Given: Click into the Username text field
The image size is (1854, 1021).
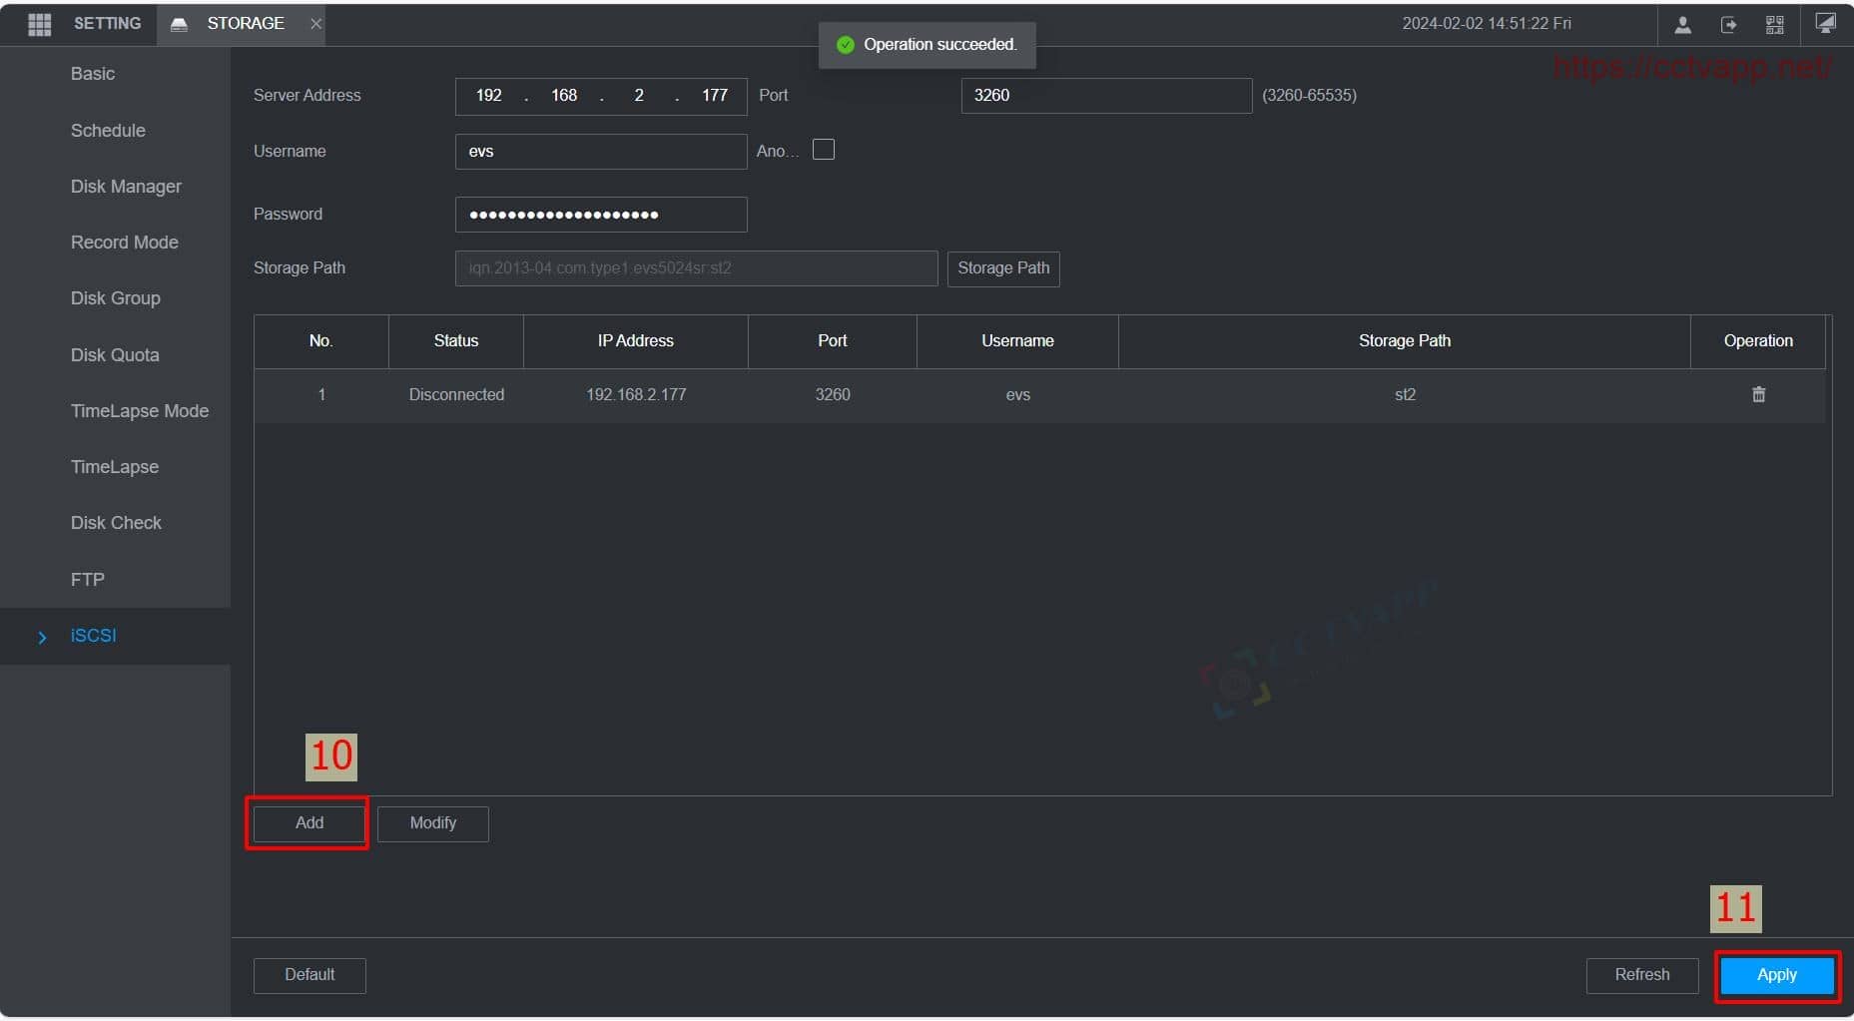Looking at the screenshot, I should pyautogui.click(x=600, y=152).
